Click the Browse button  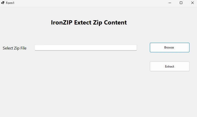(x=170, y=47)
